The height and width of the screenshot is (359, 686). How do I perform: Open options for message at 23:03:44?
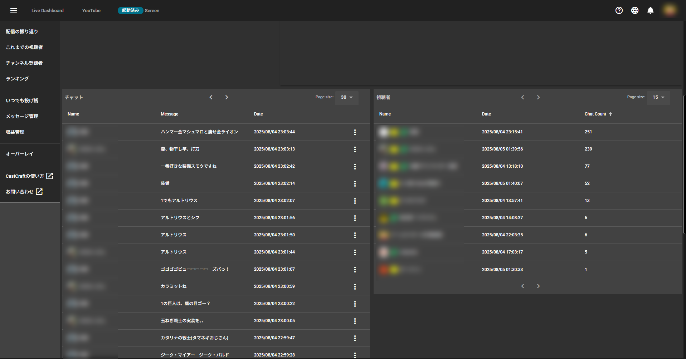tap(355, 132)
